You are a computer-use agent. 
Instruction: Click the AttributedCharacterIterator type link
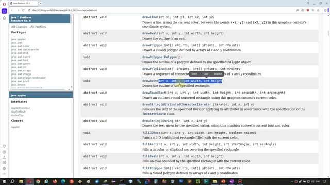tap(187, 104)
